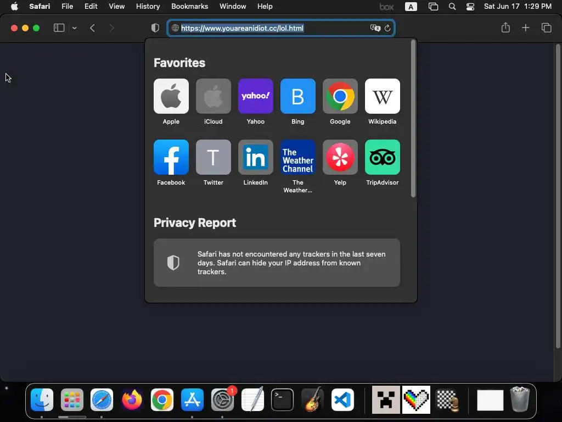Open The Weather Channel favorite

(x=298, y=157)
